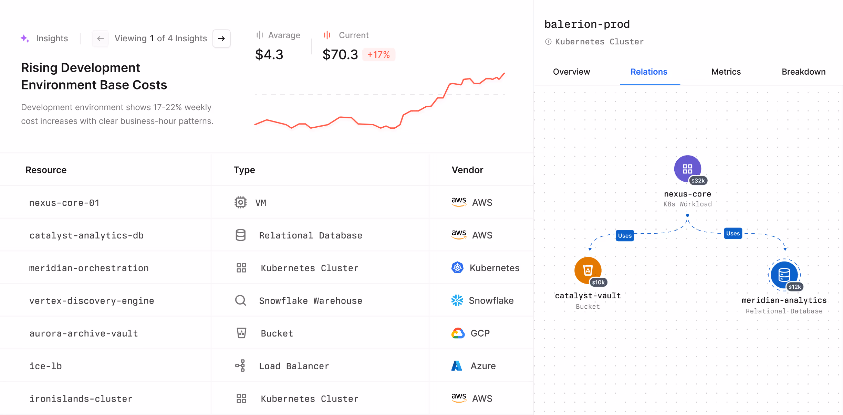The image size is (843, 415).
Task: Click the VM chip icon
Action: click(241, 202)
